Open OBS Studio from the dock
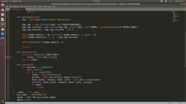The image size is (186, 104). tap(3, 44)
